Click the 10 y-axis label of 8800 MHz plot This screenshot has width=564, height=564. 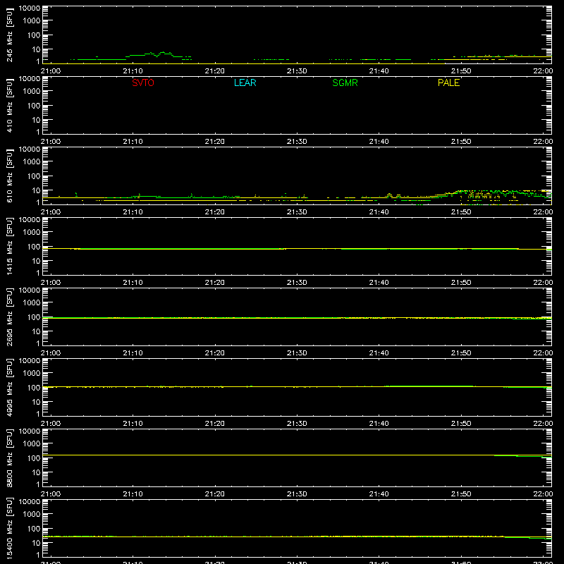(36, 472)
